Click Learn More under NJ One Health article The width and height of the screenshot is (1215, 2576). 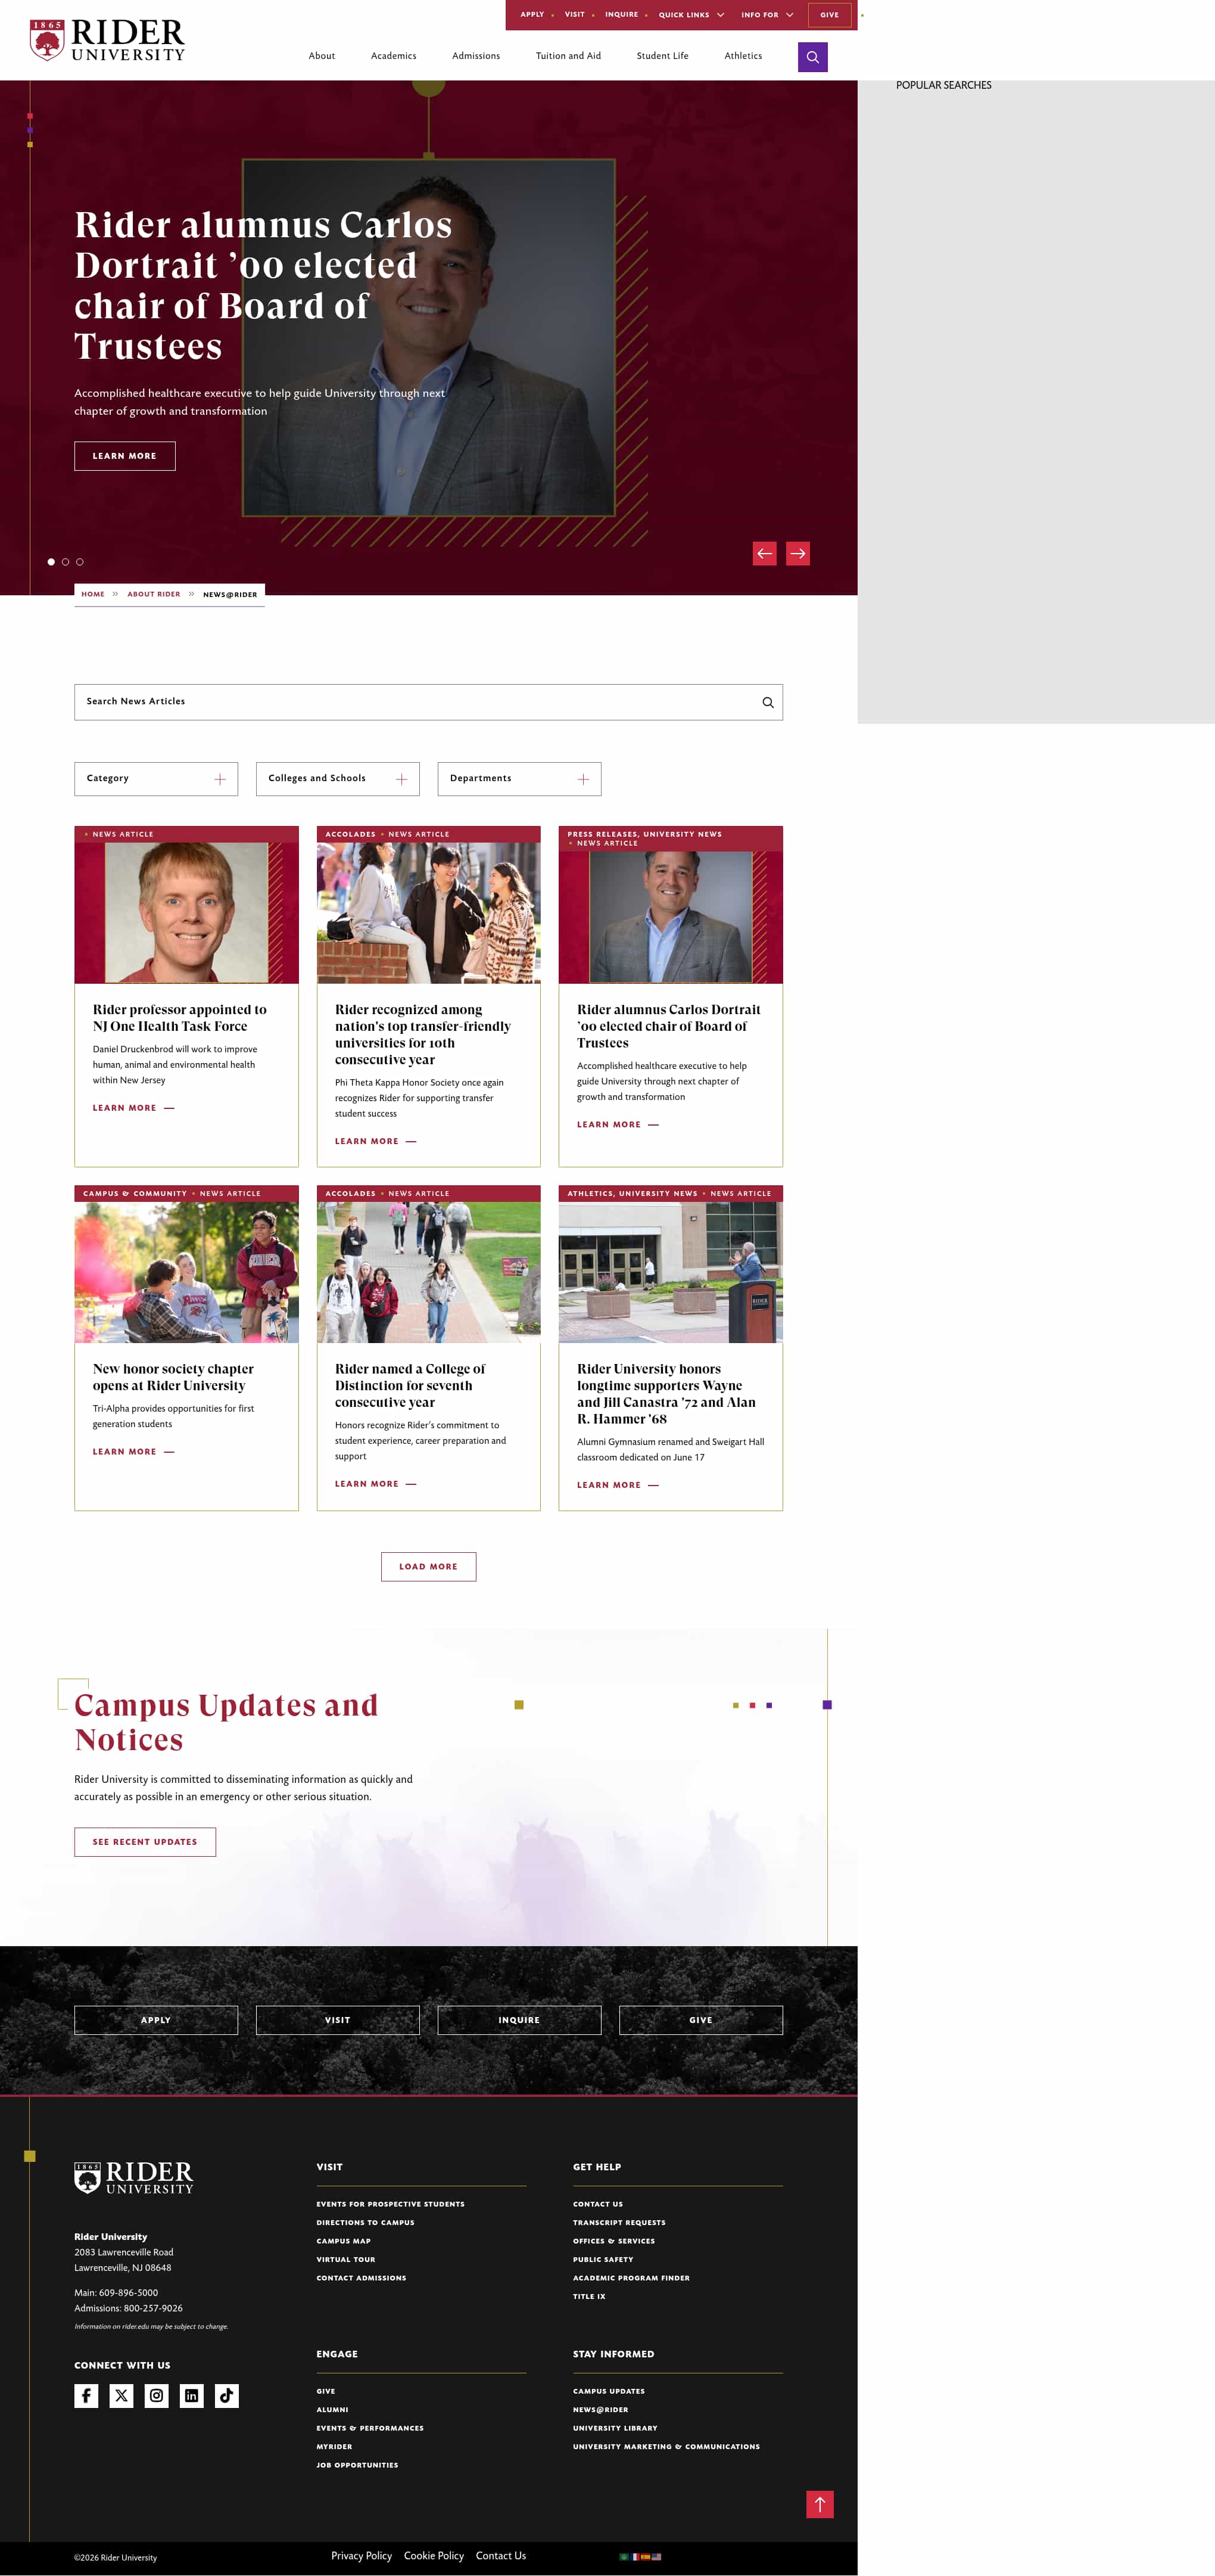(134, 1108)
